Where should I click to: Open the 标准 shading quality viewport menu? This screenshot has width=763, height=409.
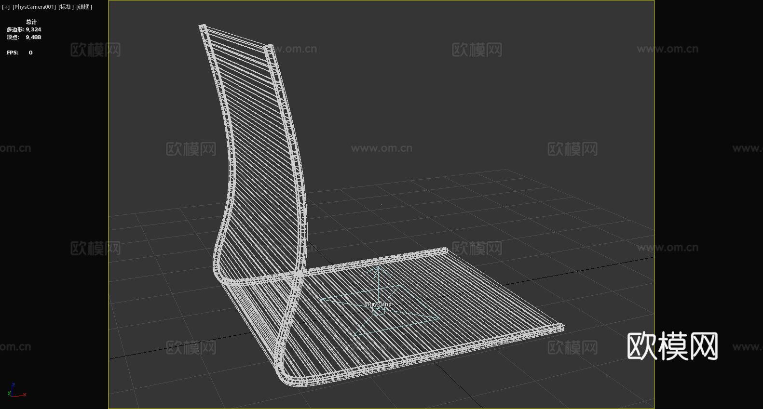pyautogui.click(x=66, y=7)
